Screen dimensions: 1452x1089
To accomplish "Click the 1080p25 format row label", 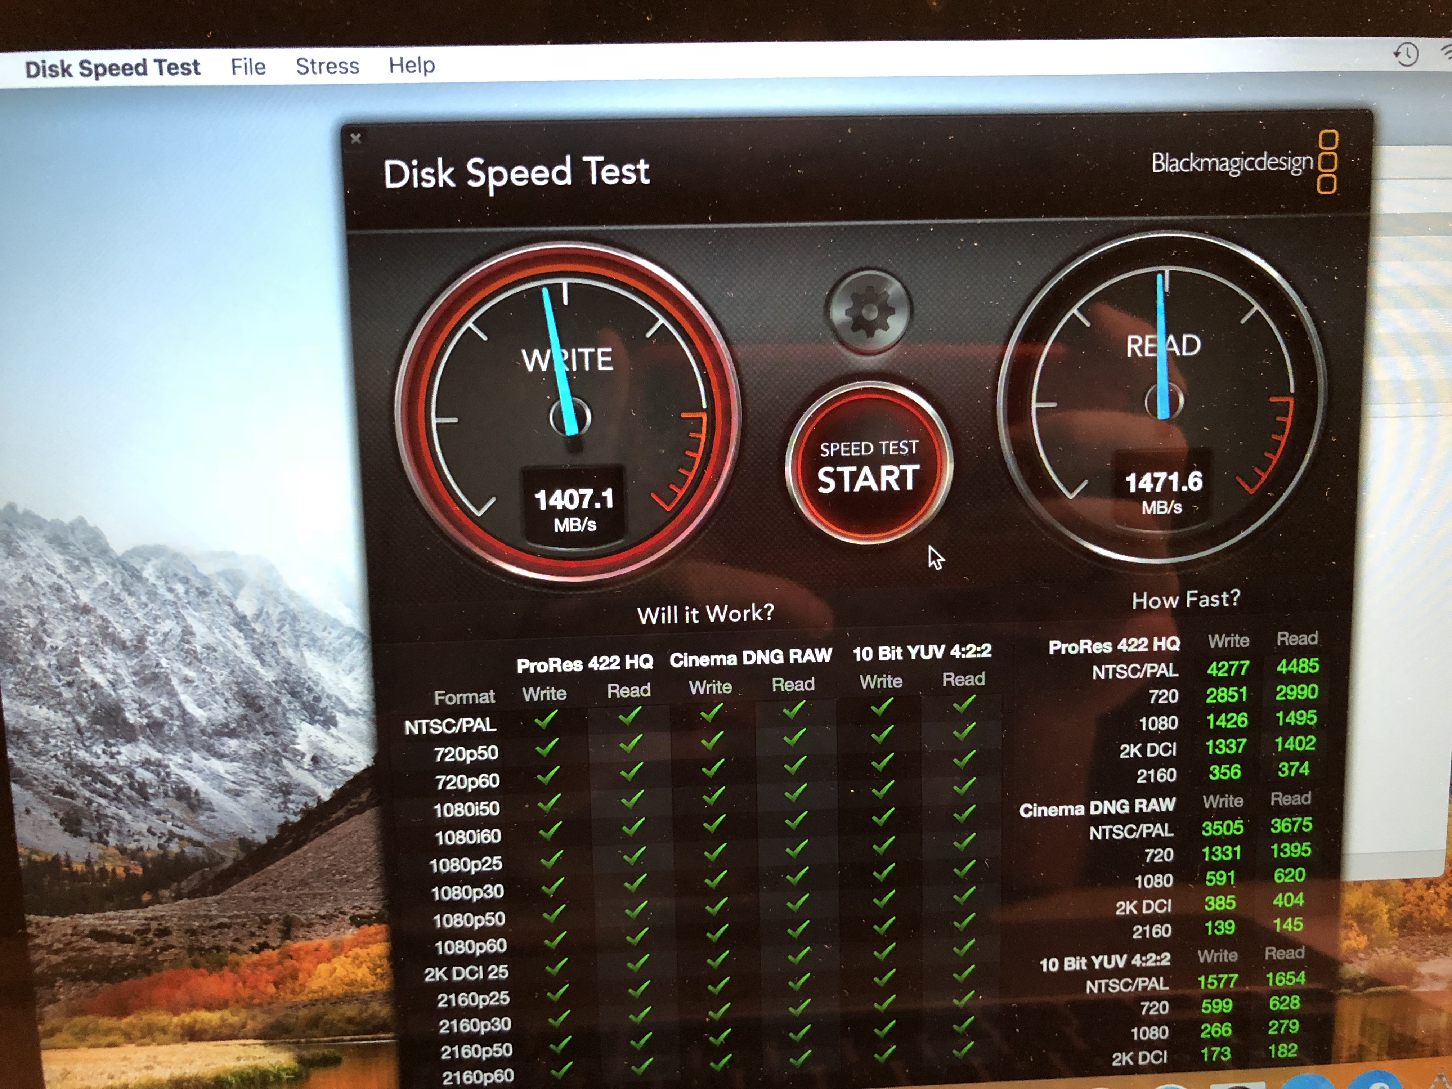I will click(x=466, y=865).
